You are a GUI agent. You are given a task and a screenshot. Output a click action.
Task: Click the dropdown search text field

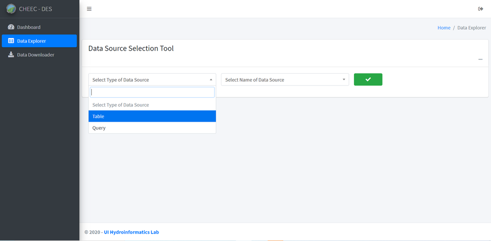click(x=152, y=92)
